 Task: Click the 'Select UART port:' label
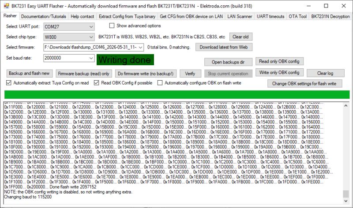tap(23, 26)
